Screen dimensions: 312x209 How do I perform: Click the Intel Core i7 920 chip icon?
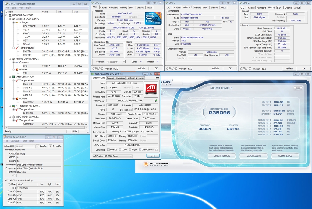pyautogui.click(x=14, y=77)
